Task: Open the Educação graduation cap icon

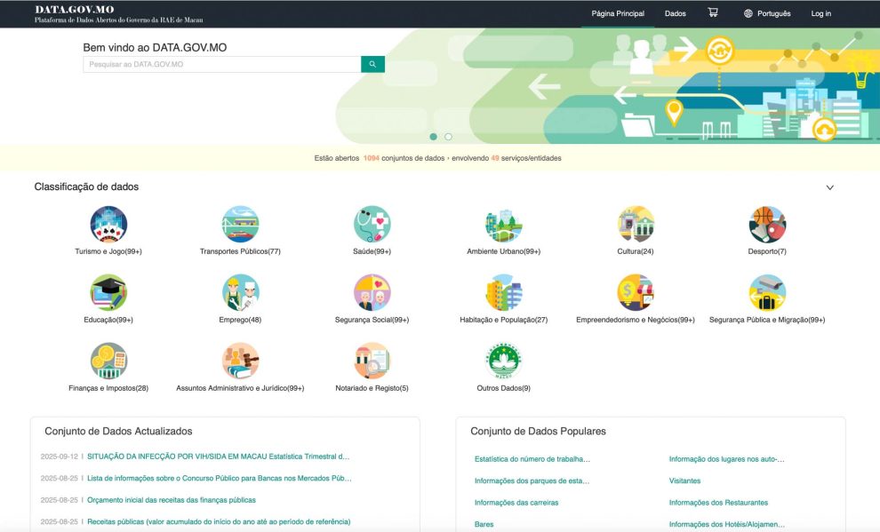Action: click(108, 292)
